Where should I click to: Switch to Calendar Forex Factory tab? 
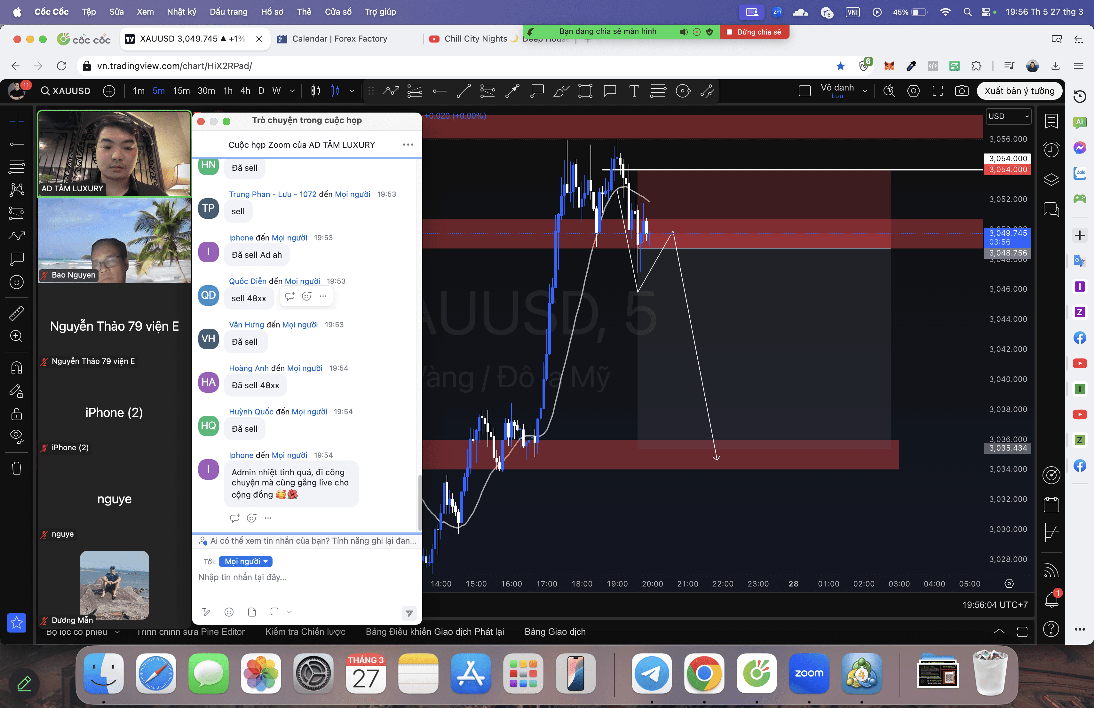(x=339, y=39)
